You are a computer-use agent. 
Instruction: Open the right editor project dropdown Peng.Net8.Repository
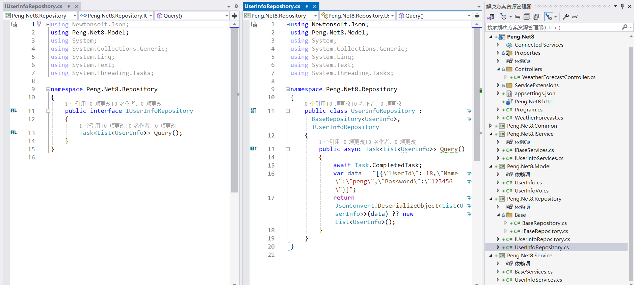pos(281,16)
